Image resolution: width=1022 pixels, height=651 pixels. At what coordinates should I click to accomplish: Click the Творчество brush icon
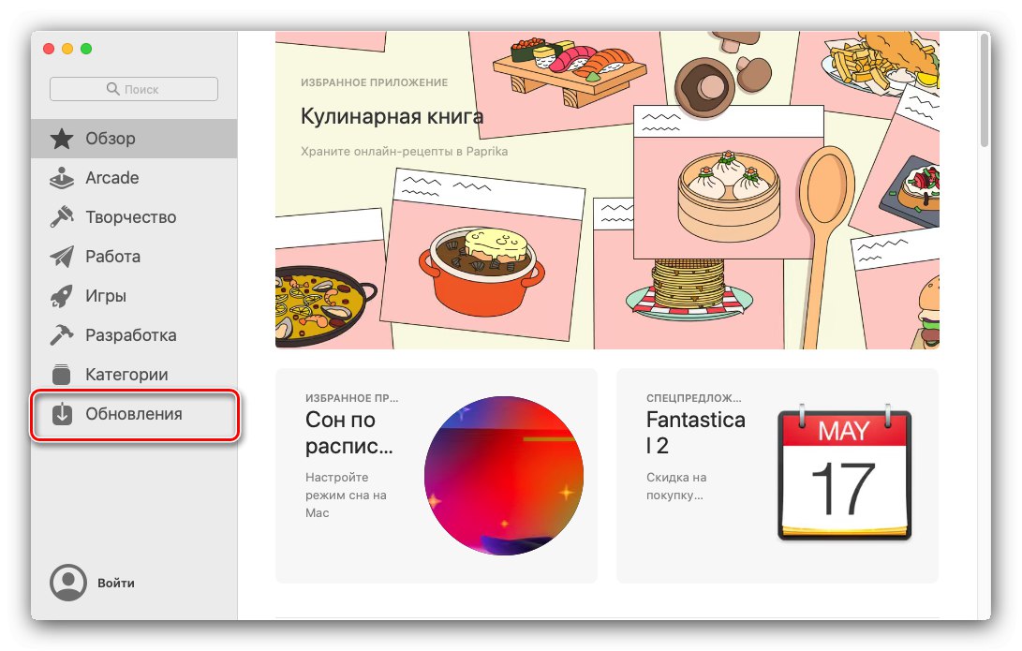tap(62, 216)
